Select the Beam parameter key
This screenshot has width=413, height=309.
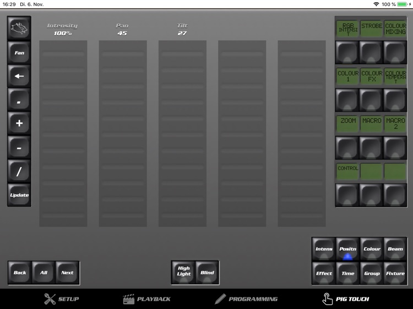[395, 249]
